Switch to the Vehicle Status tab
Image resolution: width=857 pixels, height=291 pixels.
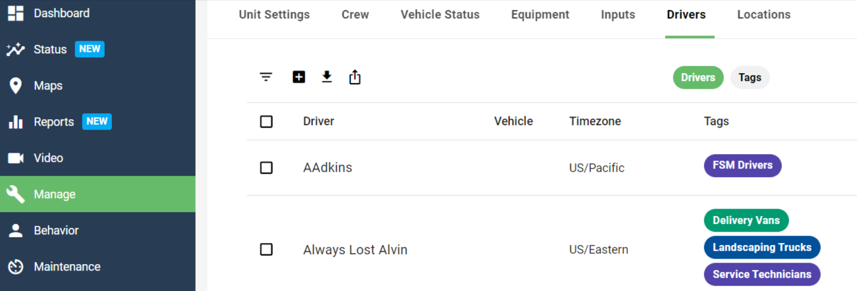tap(440, 14)
